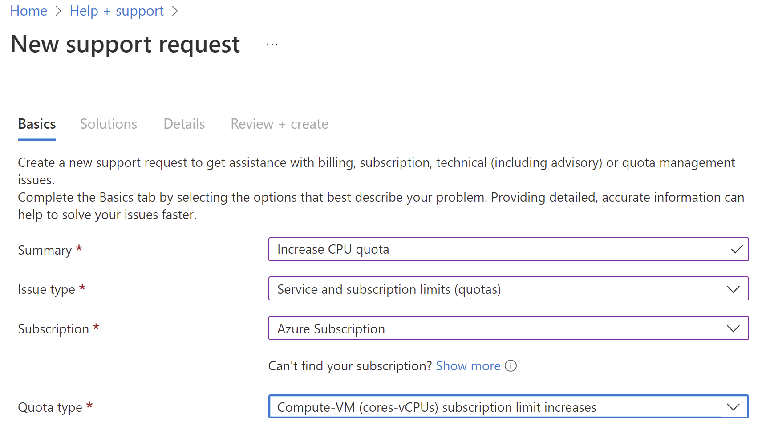762x438 pixels.
Task: Expand the Compute-VM quota type dropdown
Action: 508,407
